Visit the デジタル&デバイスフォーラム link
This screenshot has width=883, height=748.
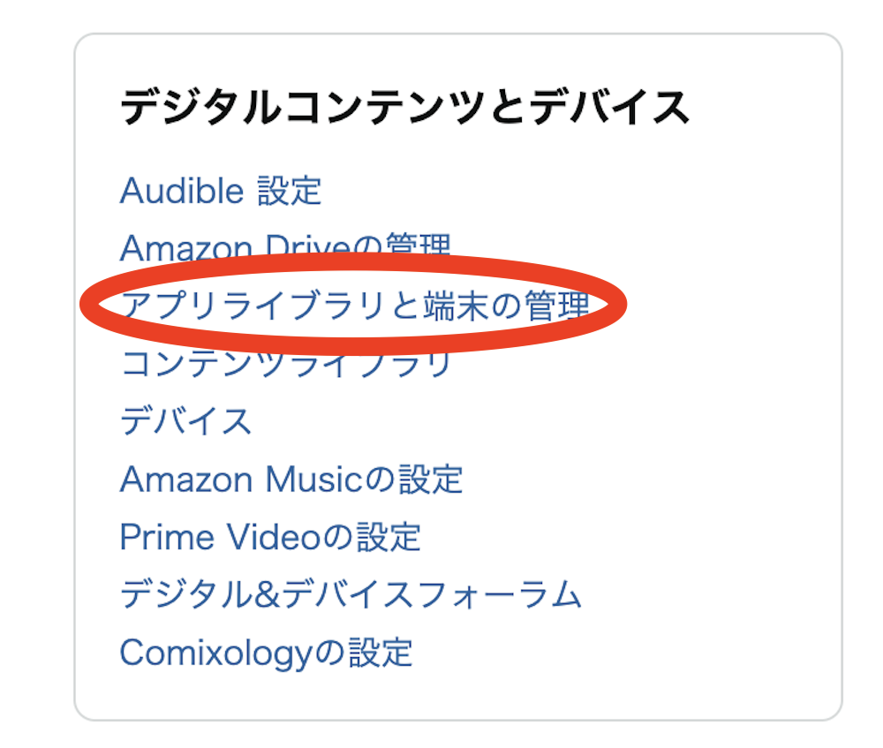coord(351,594)
